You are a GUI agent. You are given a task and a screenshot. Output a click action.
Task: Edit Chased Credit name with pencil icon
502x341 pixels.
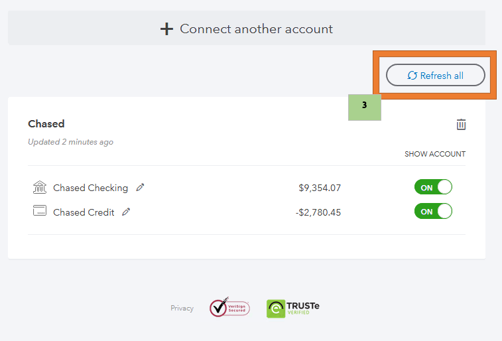[126, 212]
